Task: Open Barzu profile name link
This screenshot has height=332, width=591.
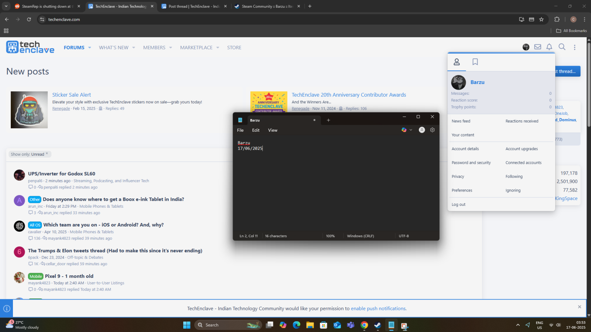Action: click(x=477, y=82)
